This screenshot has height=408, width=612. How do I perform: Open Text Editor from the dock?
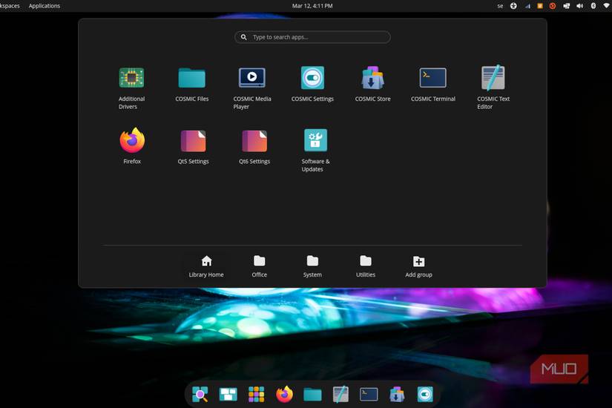340,395
